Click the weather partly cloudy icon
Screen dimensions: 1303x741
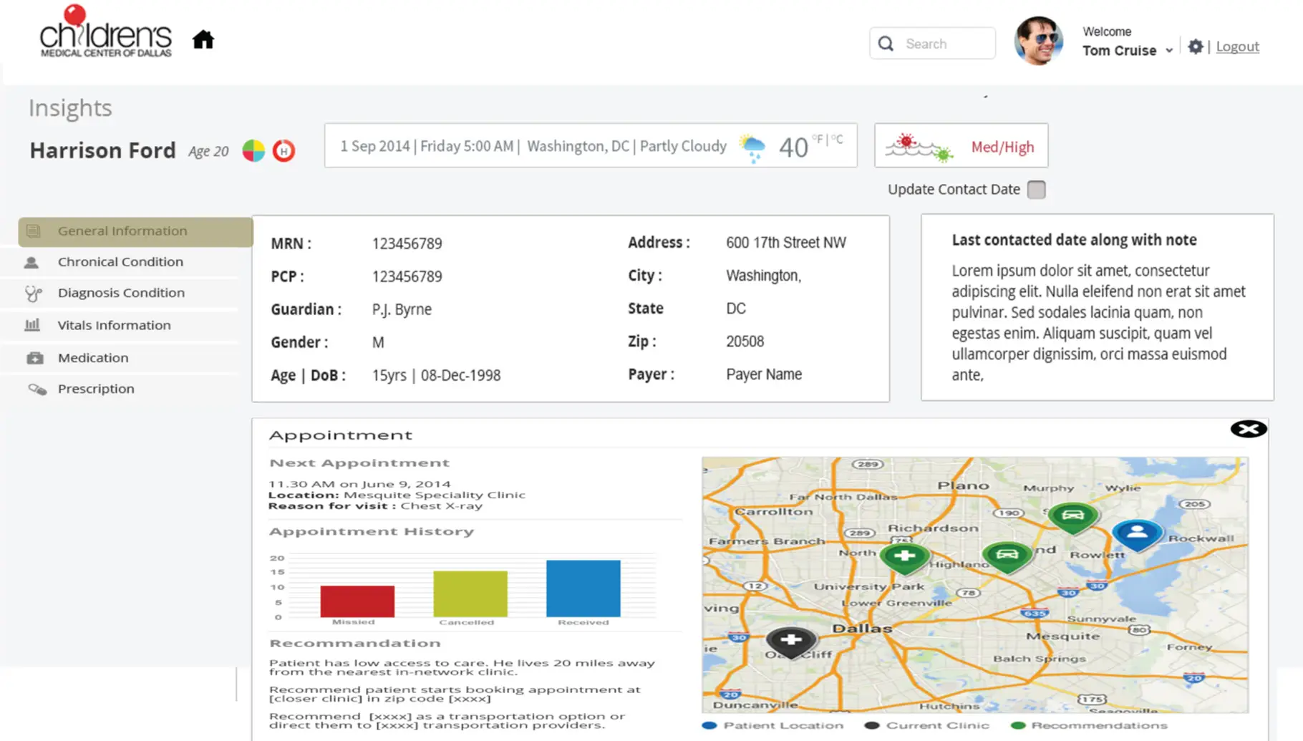coord(752,147)
